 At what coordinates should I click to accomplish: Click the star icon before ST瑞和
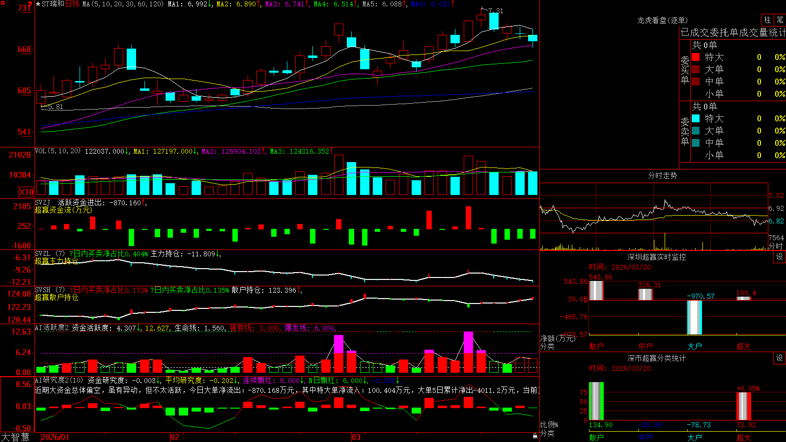click(38, 4)
